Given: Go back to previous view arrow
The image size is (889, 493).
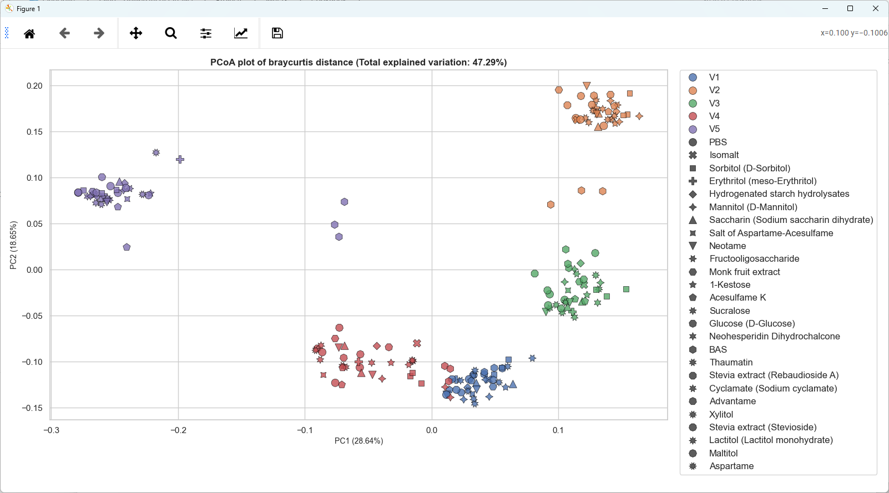Looking at the screenshot, I should 64,33.
